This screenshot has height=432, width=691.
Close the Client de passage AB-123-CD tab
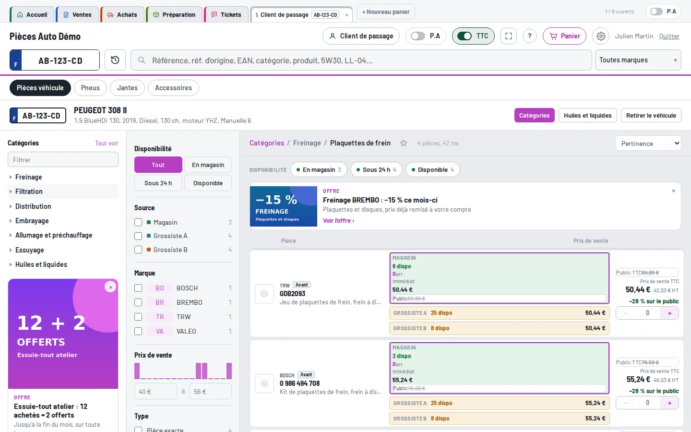pos(347,15)
